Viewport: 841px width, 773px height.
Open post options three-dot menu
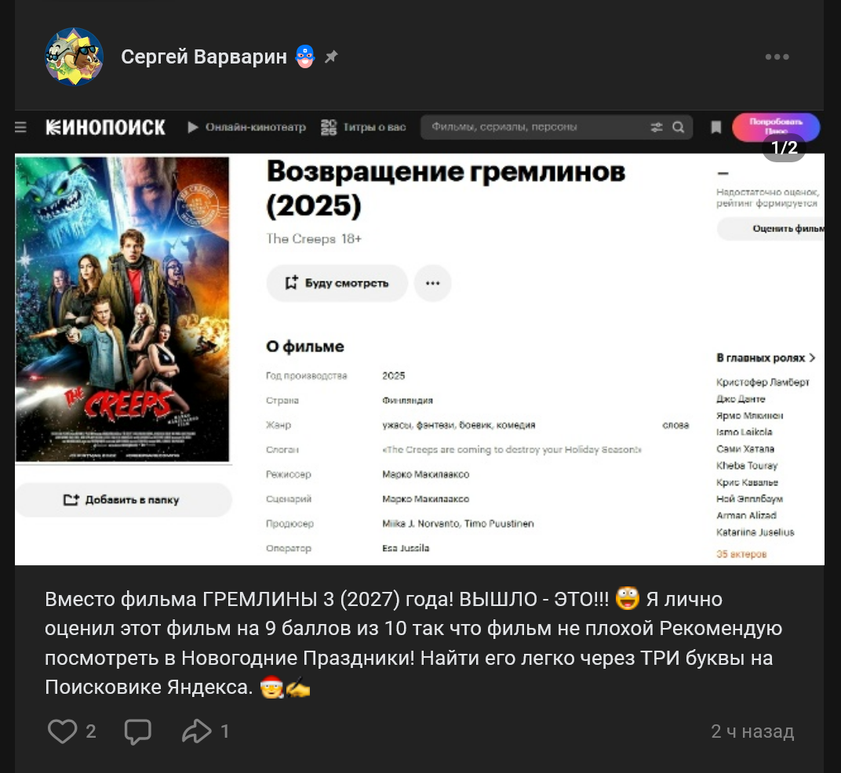tap(777, 56)
